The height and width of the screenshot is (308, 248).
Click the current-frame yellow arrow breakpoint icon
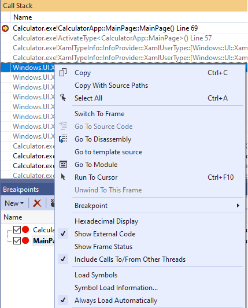[x=5, y=28]
